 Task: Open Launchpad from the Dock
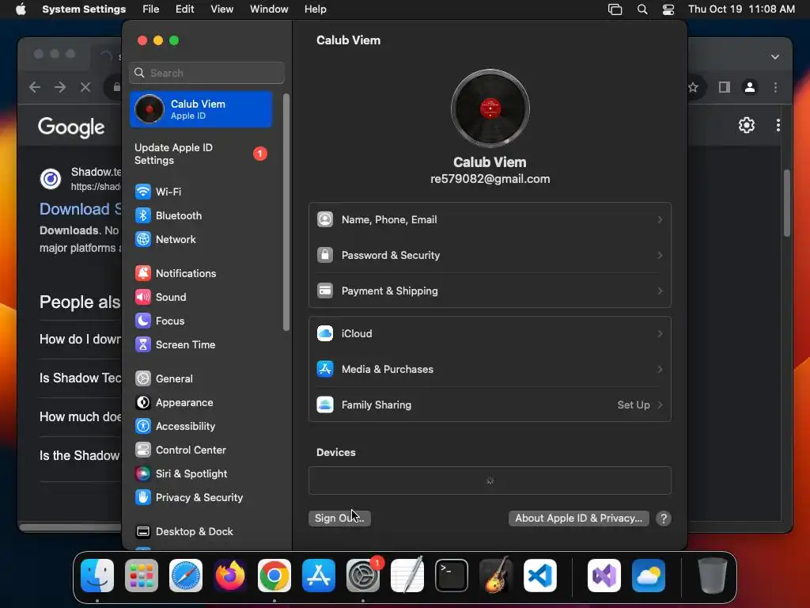coord(142,576)
